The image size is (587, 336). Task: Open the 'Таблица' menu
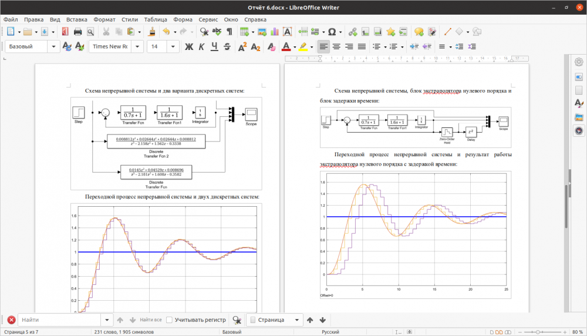click(x=155, y=19)
